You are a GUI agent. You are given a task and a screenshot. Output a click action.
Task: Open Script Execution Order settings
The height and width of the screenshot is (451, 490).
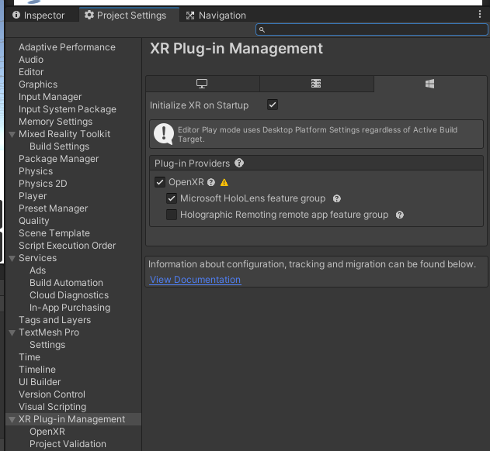(68, 246)
